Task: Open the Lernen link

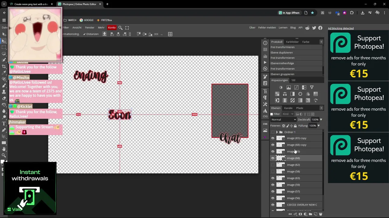Action: tap(283, 28)
